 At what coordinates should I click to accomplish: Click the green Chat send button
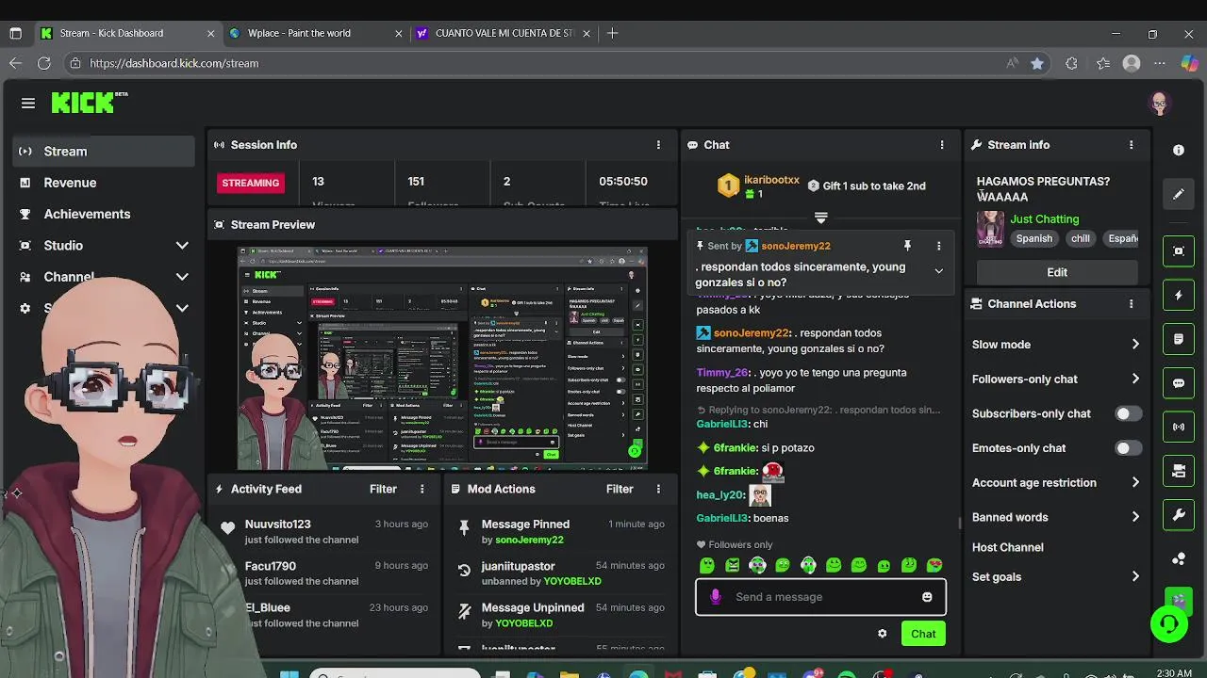click(923, 634)
